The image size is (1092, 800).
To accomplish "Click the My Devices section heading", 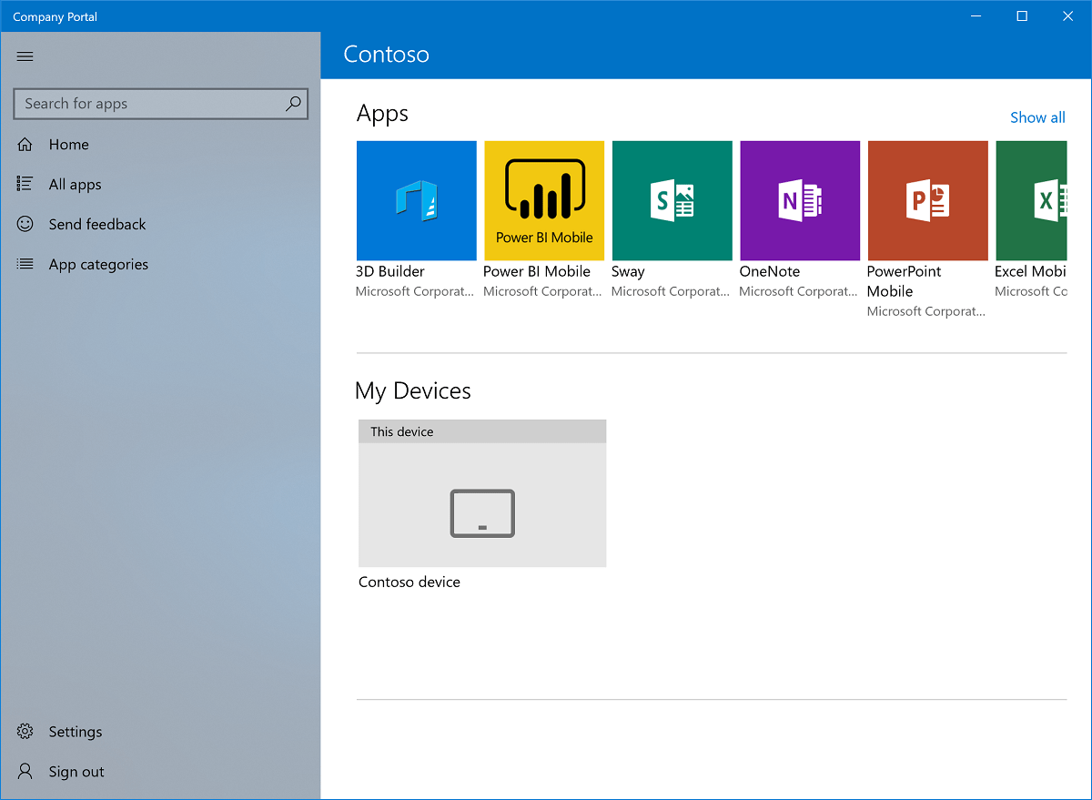I will pos(413,391).
